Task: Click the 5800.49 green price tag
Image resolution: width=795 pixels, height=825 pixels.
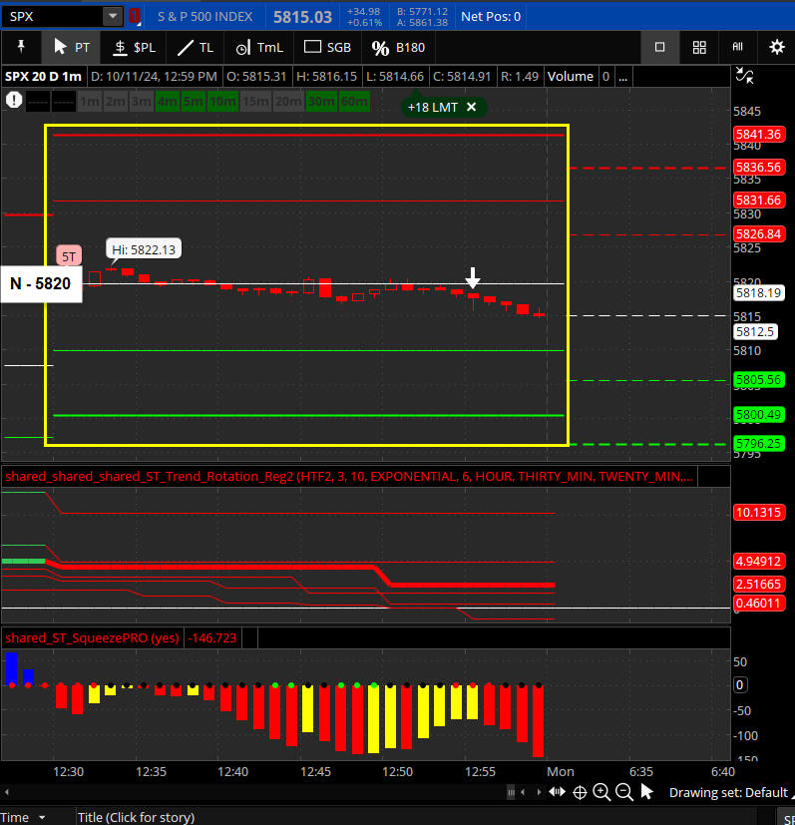Action: pyautogui.click(x=758, y=415)
